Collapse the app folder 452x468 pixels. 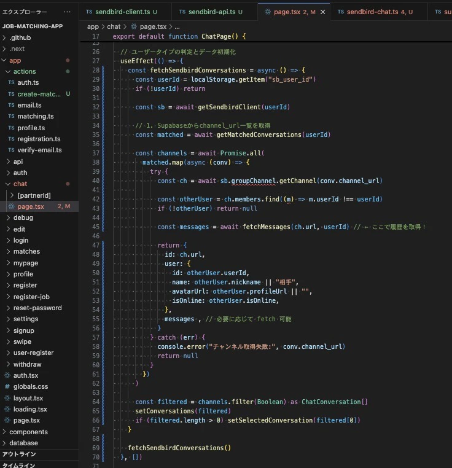point(39,60)
